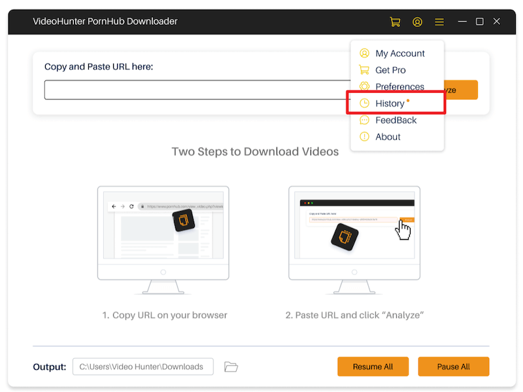Screen dimensions: 523x392
Task: Click the account profile icon in title bar
Action: point(417,22)
